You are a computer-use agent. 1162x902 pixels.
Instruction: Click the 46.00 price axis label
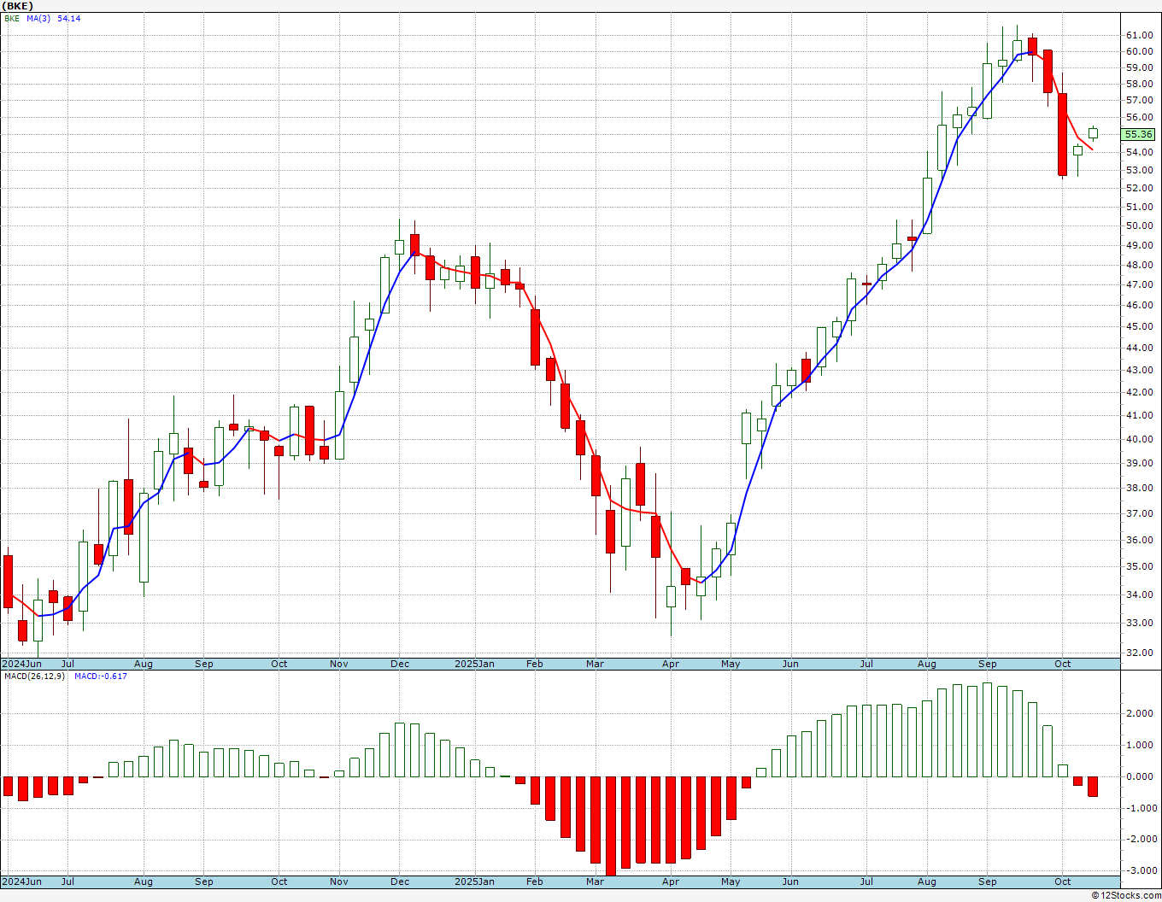1139,305
